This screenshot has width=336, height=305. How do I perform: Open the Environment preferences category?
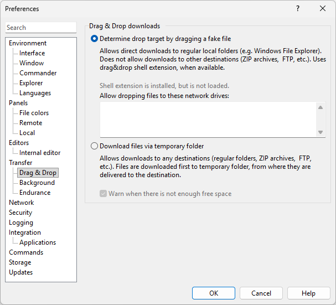coord(28,43)
